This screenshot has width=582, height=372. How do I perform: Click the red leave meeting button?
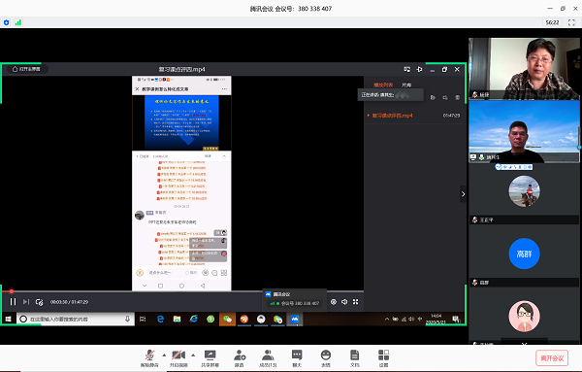point(552,357)
